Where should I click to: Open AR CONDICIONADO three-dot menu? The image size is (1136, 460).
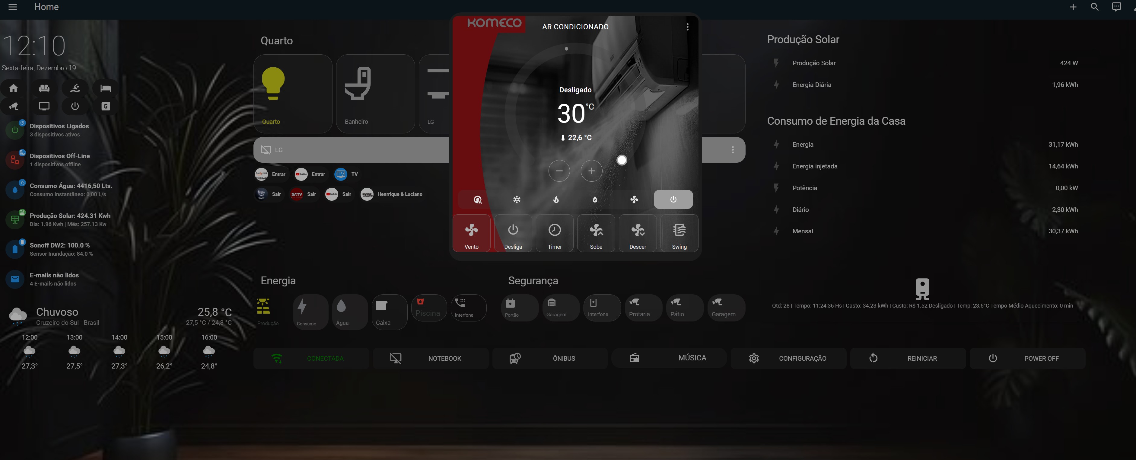pyautogui.click(x=687, y=27)
